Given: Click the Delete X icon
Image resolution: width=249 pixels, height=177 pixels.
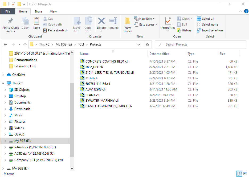Looking at the screenshot, I should (101, 21).
